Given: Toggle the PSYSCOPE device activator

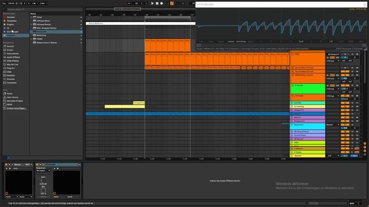Looking at the screenshot, I should tap(37, 164).
